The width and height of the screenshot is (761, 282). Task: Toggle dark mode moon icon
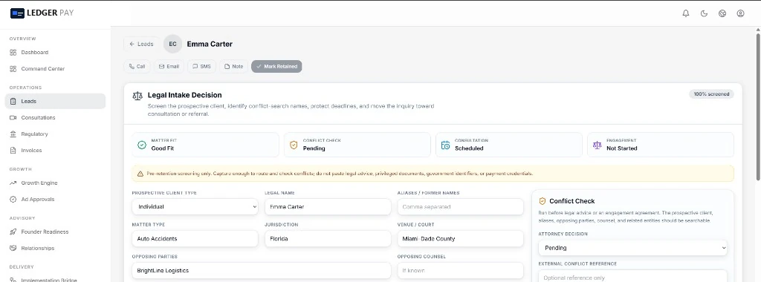pos(704,13)
